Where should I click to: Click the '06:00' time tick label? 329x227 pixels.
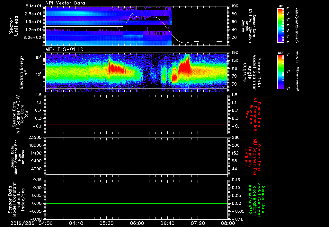137,223
